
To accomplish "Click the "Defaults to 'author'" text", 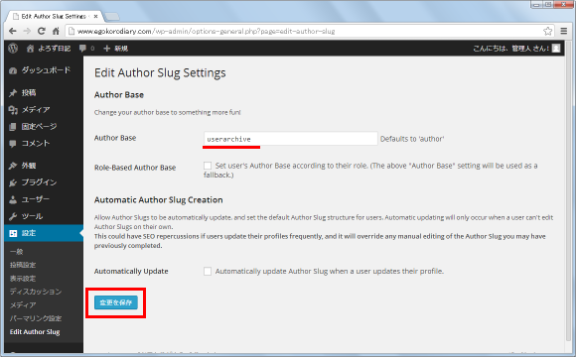I will (x=412, y=139).
